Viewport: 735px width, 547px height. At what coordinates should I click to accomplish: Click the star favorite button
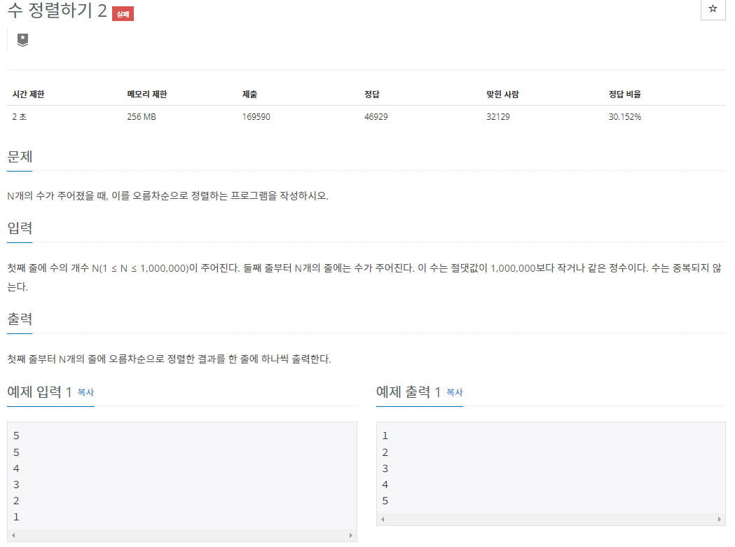click(x=713, y=9)
